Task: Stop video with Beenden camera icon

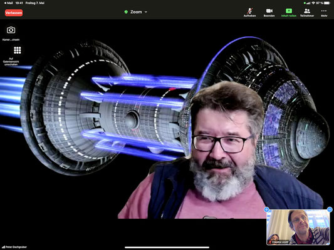Action: pyautogui.click(x=269, y=12)
